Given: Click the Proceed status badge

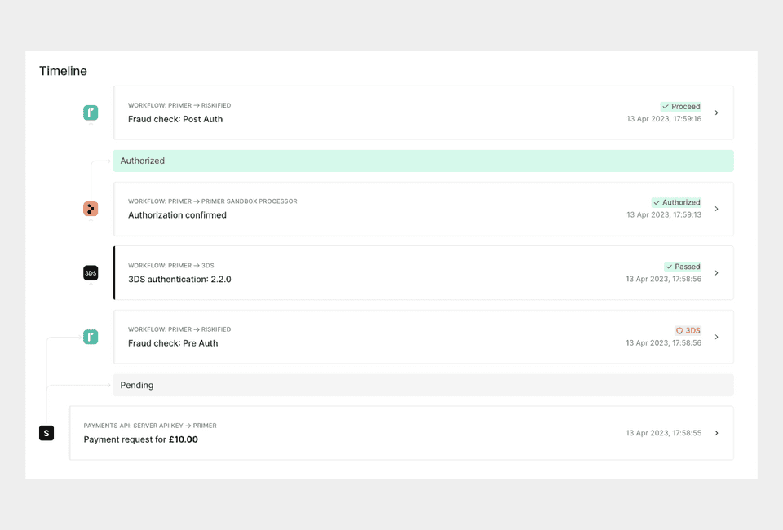Looking at the screenshot, I should [x=680, y=106].
